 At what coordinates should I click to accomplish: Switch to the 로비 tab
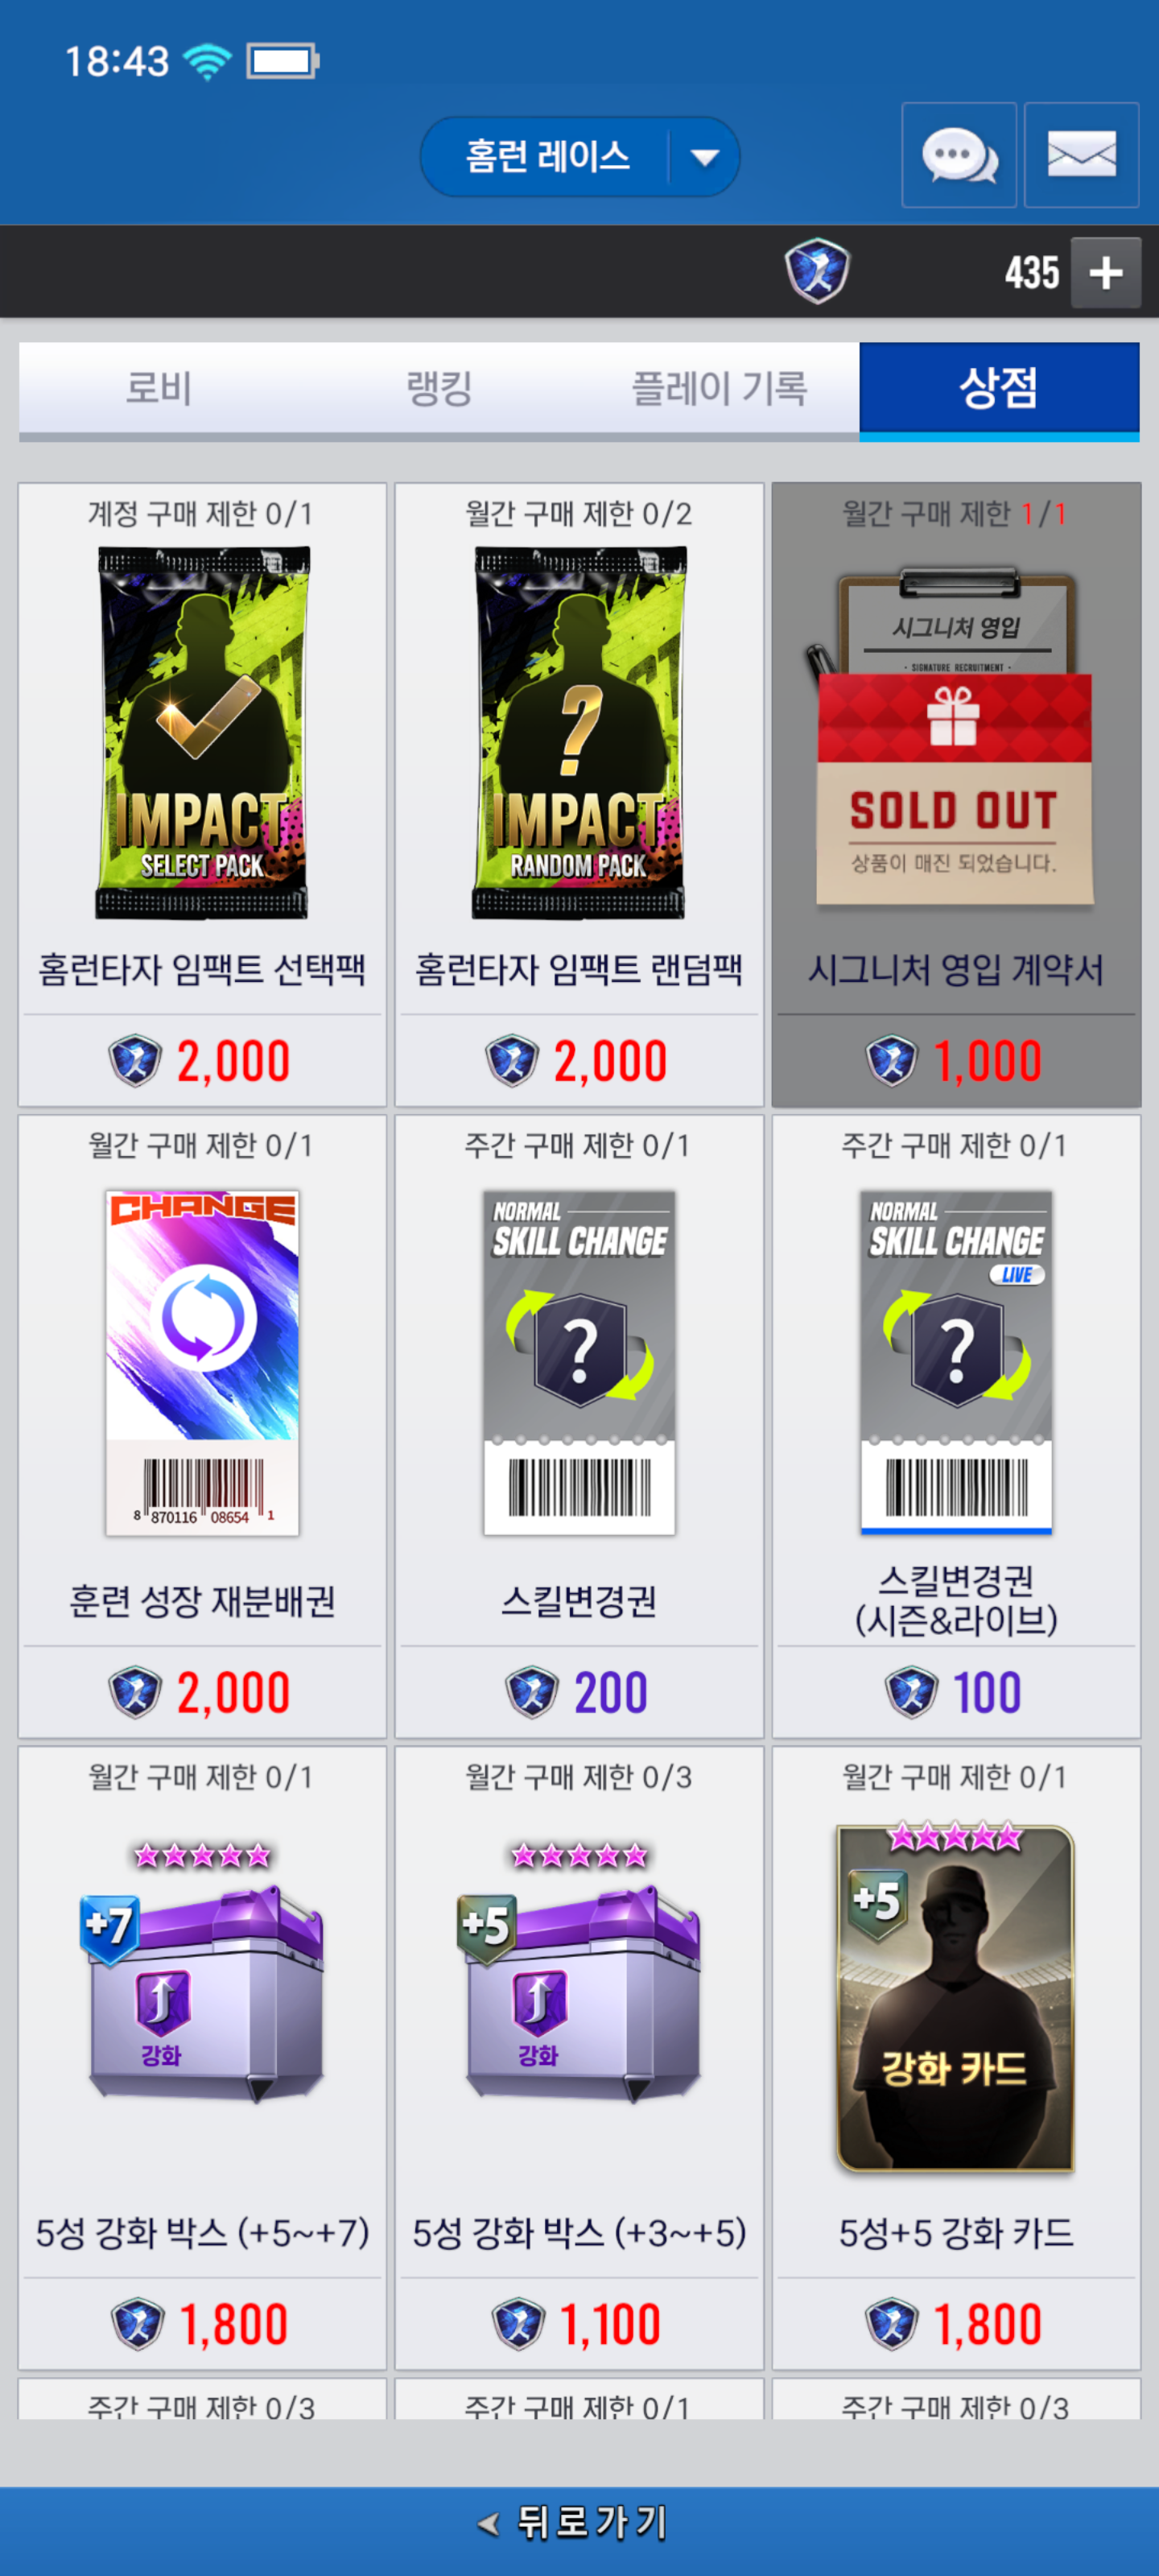(159, 388)
